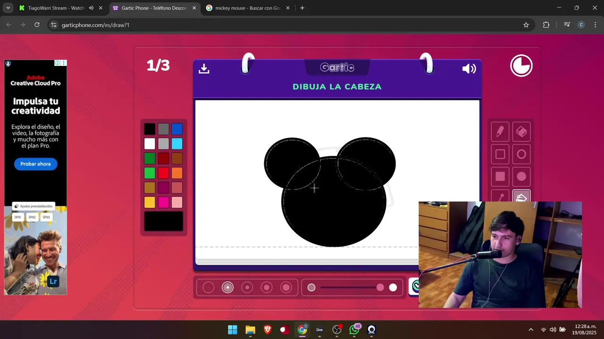Choose the smallest brush size
Viewport: 604px width, 339px height.
tap(208, 288)
